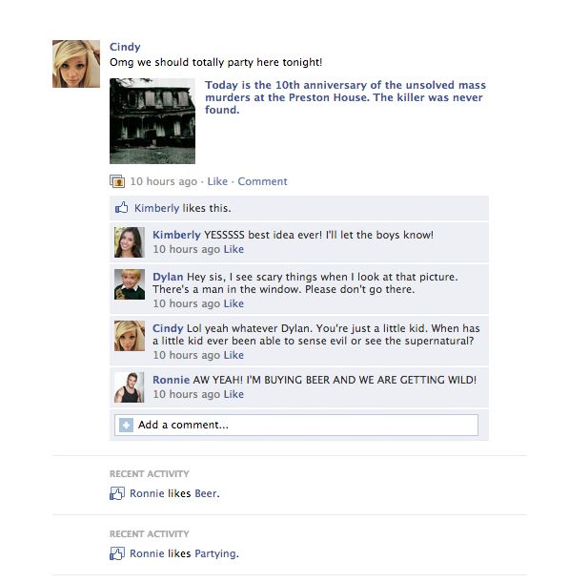Open Kimberly's avatar in the comments

click(130, 242)
